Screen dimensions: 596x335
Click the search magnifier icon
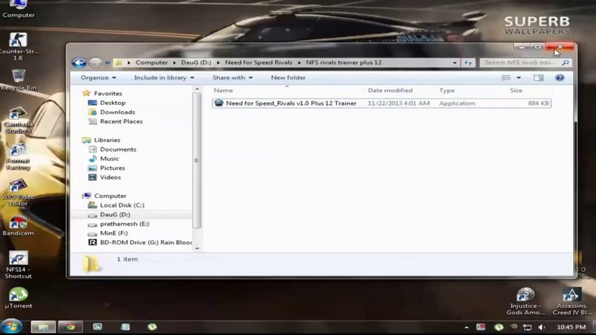click(x=565, y=63)
